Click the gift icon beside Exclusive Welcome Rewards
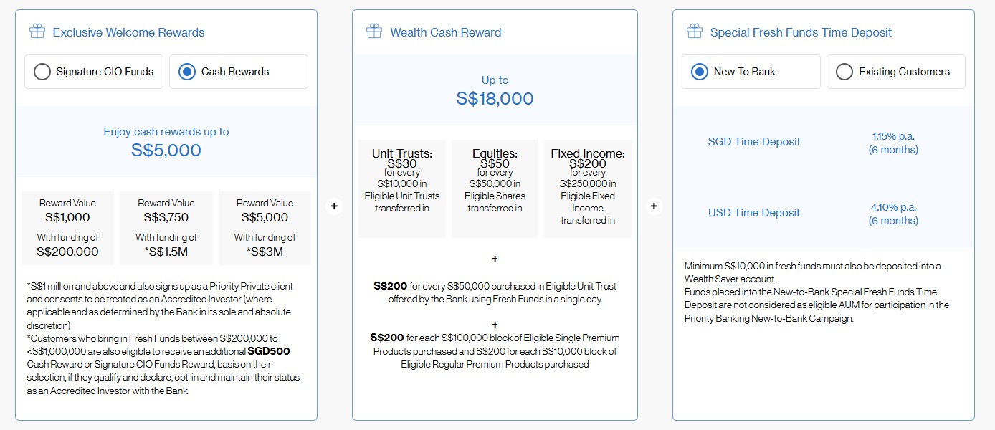This screenshot has height=430, width=995. click(x=37, y=32)
